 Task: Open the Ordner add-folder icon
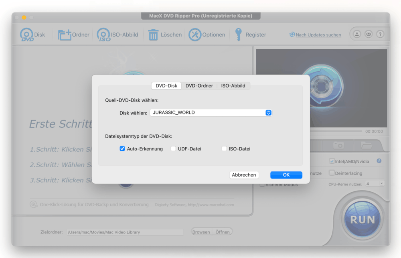tap(65, 35)
